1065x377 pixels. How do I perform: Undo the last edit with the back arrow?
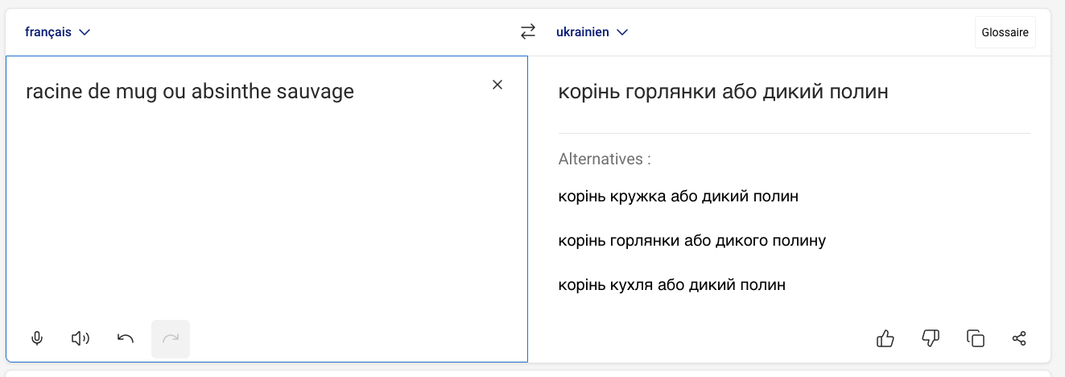click(x=126, y=338)
